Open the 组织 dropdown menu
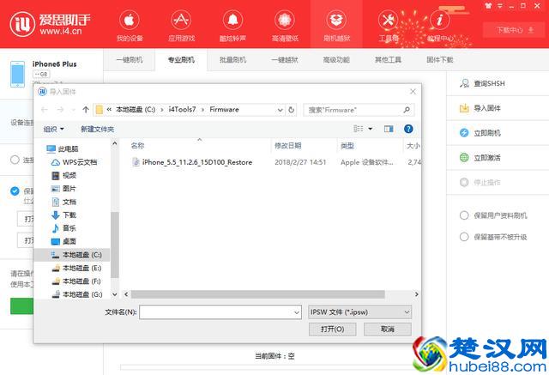549x375 pixels. [x=53, y=129]
